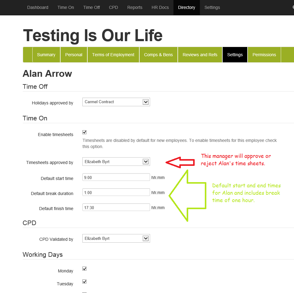Toggle the Enable timesheets checkbox
The image size is (294, 293).
85,132
